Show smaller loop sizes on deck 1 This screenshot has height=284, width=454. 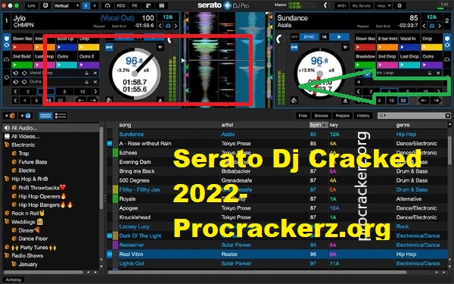pyautogui.click(x=15, y=92)
